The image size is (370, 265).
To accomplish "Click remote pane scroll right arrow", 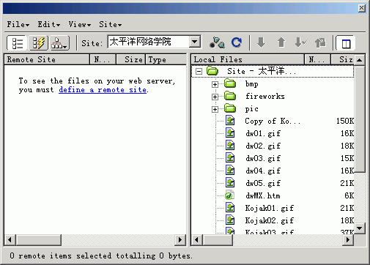I will click(180, 240).
